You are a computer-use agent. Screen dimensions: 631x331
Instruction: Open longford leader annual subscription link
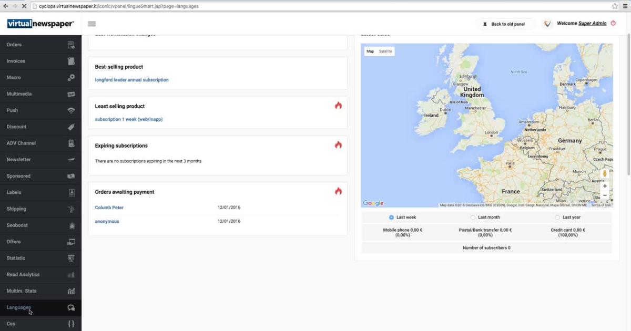(131, 80)
